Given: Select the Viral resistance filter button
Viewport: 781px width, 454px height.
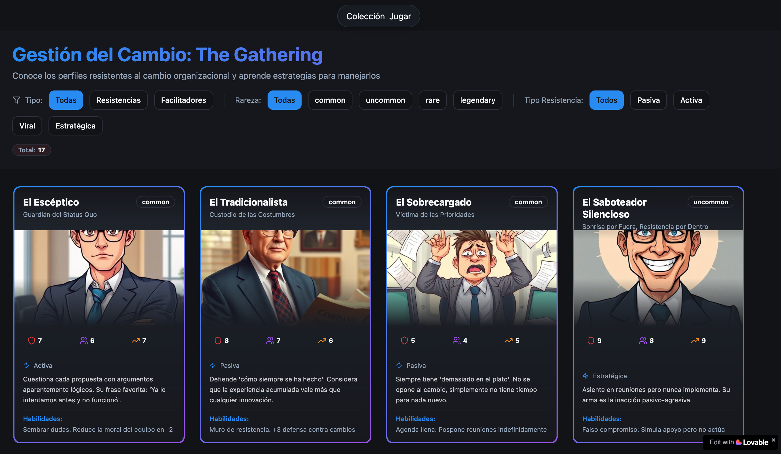Looking at the screenshot, I should 27,126.
